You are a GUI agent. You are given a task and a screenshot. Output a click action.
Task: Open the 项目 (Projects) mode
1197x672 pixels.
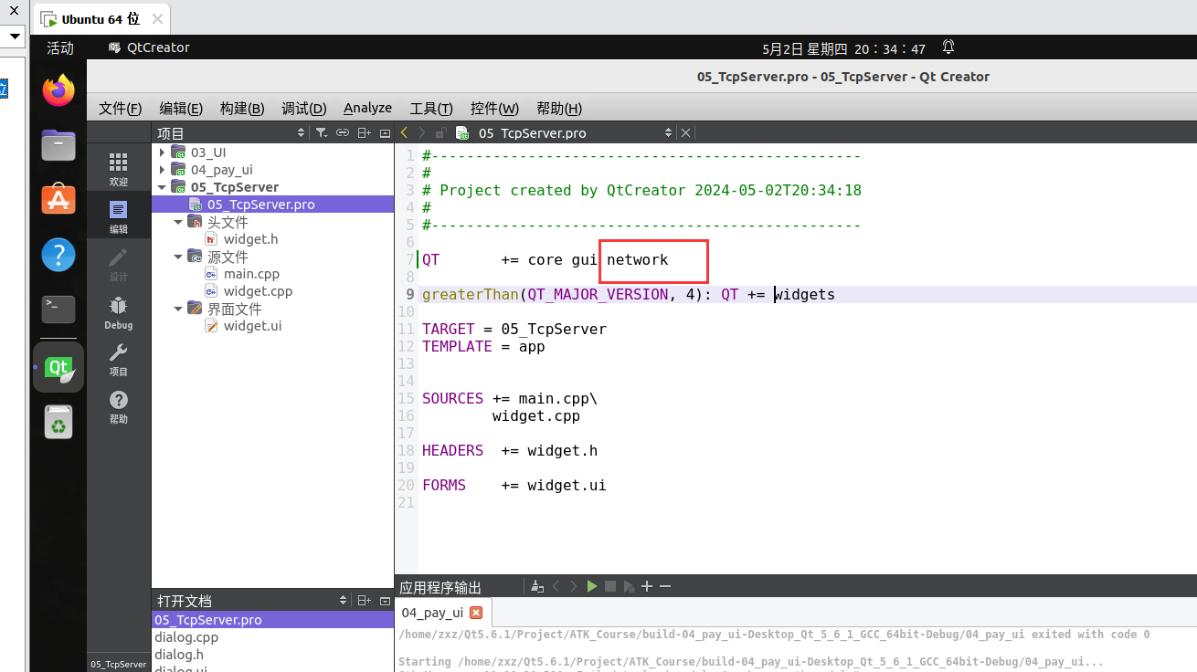click(x=118, y=360)
